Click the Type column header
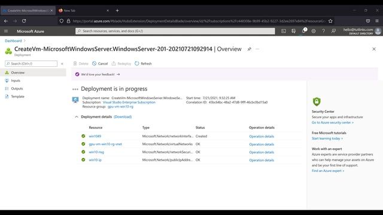This screenshot has height=215, width=383. (x=146, y=127)
